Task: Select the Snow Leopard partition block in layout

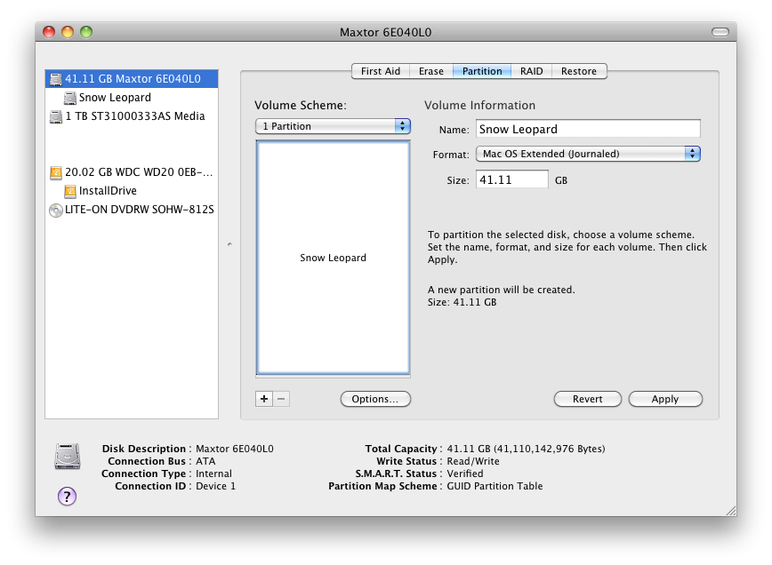Action: (333, 258)
